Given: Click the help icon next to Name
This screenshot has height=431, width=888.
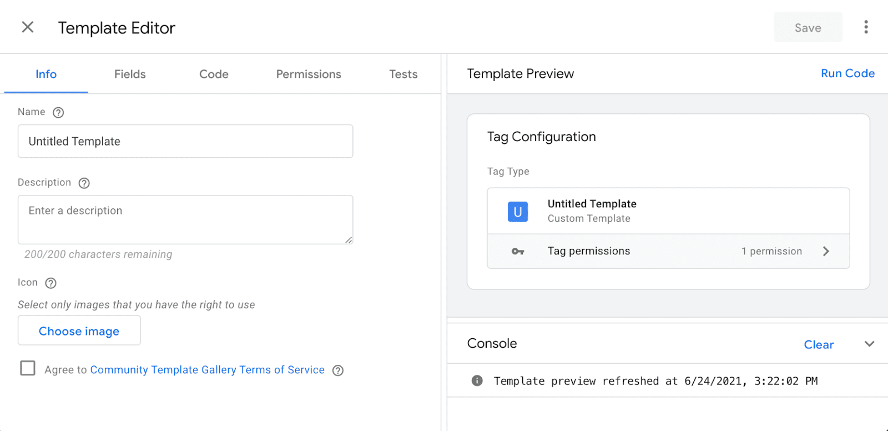Looking at the screenshot, I should point(58,113).
